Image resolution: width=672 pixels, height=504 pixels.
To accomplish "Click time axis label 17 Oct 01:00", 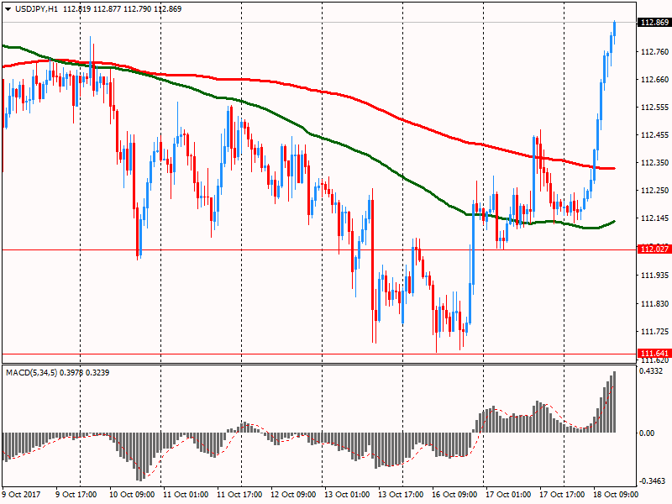I will tap(508, 495).
